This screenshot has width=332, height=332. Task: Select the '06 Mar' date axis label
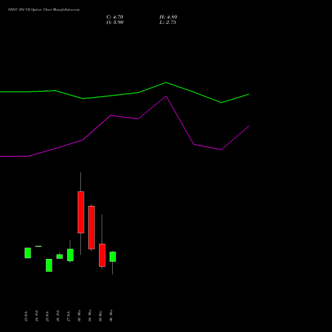pyautogui.click(x=111, y=315)
